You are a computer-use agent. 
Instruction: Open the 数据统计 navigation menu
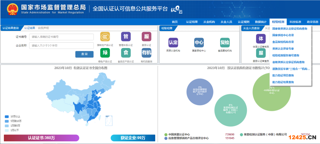click(x=261, y=22)
